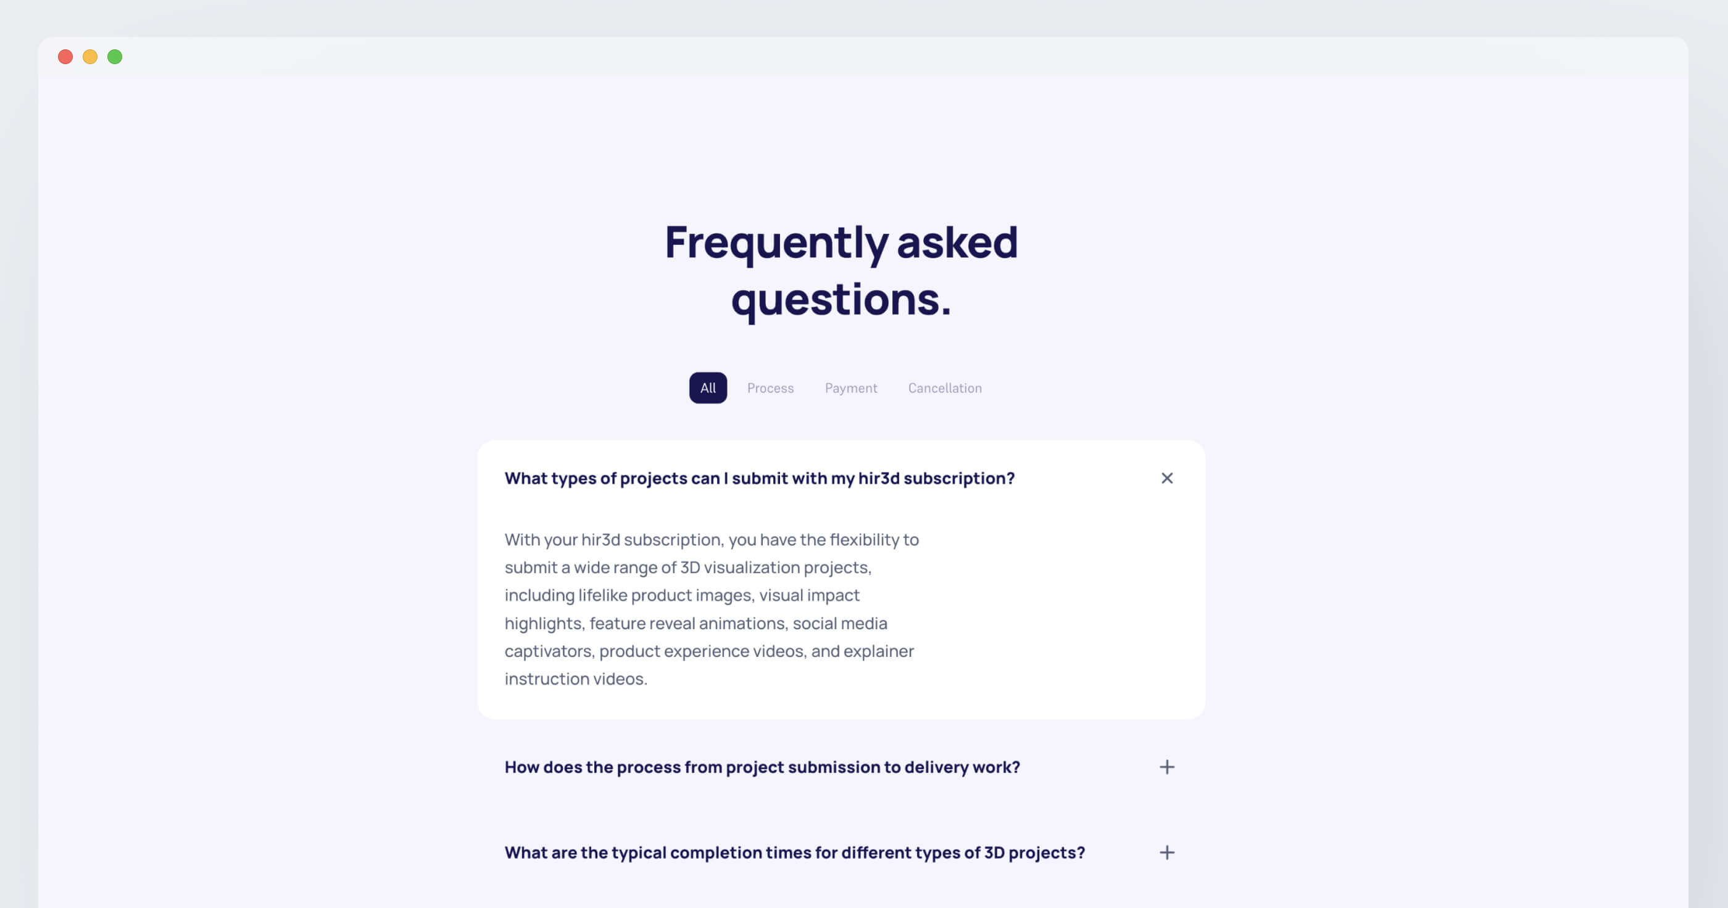1728x908 pixels.
Task: Click 'submit a wide range of 3D visualization' line
Action: tap(687, 567)
